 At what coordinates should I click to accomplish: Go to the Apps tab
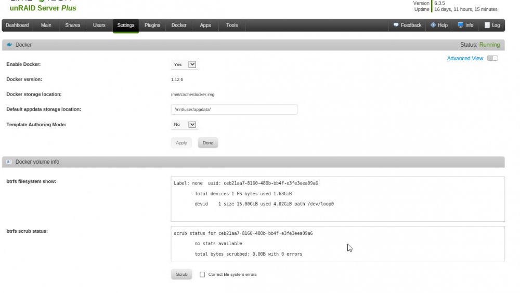click(205, 25)
